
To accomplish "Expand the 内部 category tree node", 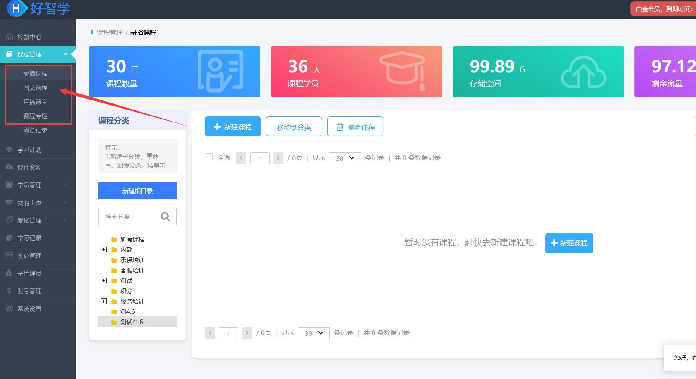I will [103, 250].
